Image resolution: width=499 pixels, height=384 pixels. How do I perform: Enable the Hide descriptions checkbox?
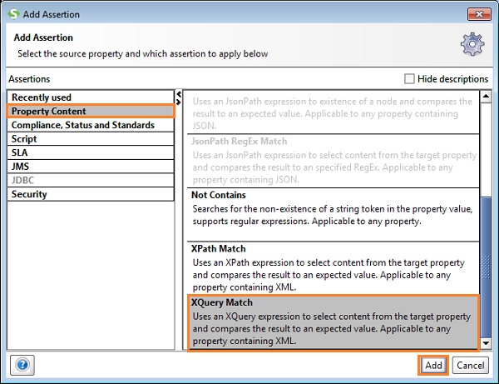(409, 78)
